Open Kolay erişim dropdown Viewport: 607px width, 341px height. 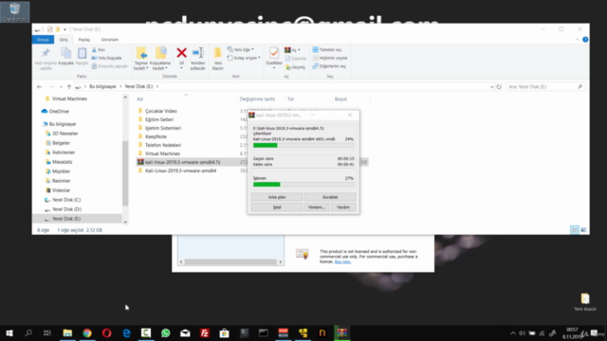click(x=244, y=58)
